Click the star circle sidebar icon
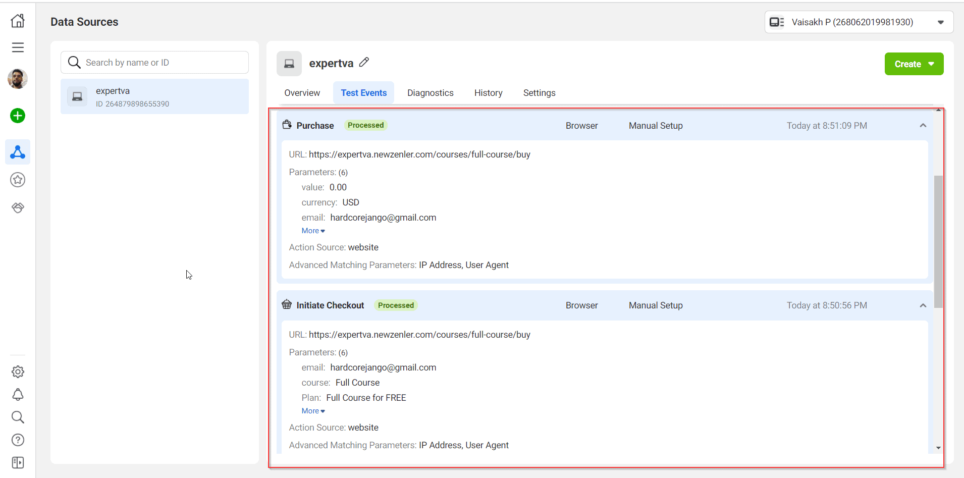The height and width of the screenshot is (478, 964). [18, 180]
